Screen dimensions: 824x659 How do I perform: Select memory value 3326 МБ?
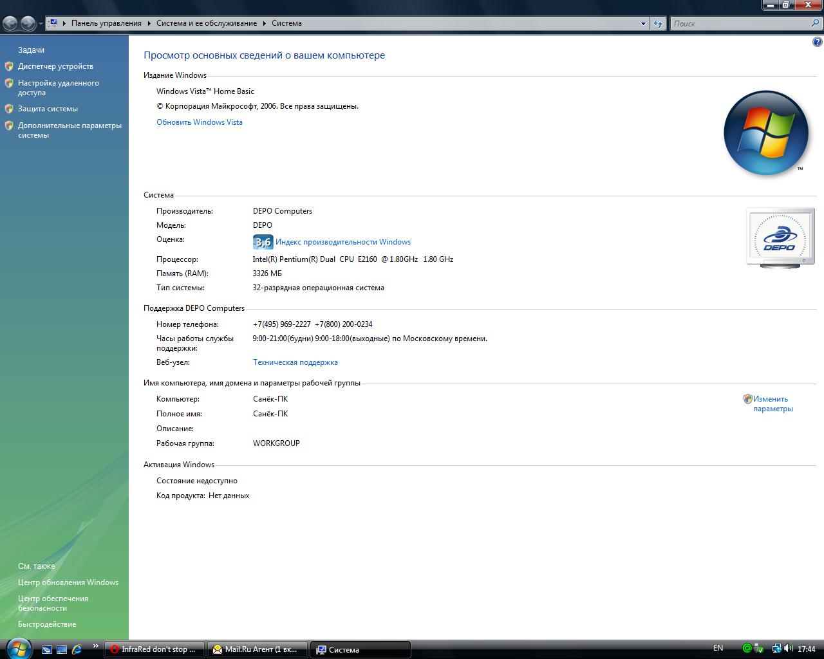tap(267, 274)
